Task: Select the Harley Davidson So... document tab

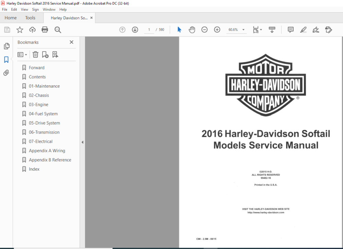Action: (x=69, y=18)
